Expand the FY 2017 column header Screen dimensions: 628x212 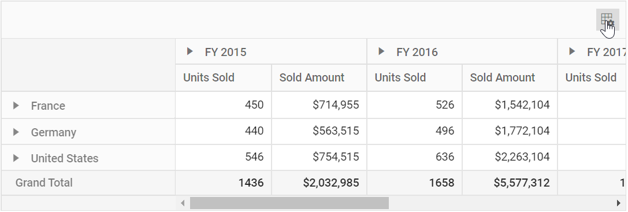572,51
